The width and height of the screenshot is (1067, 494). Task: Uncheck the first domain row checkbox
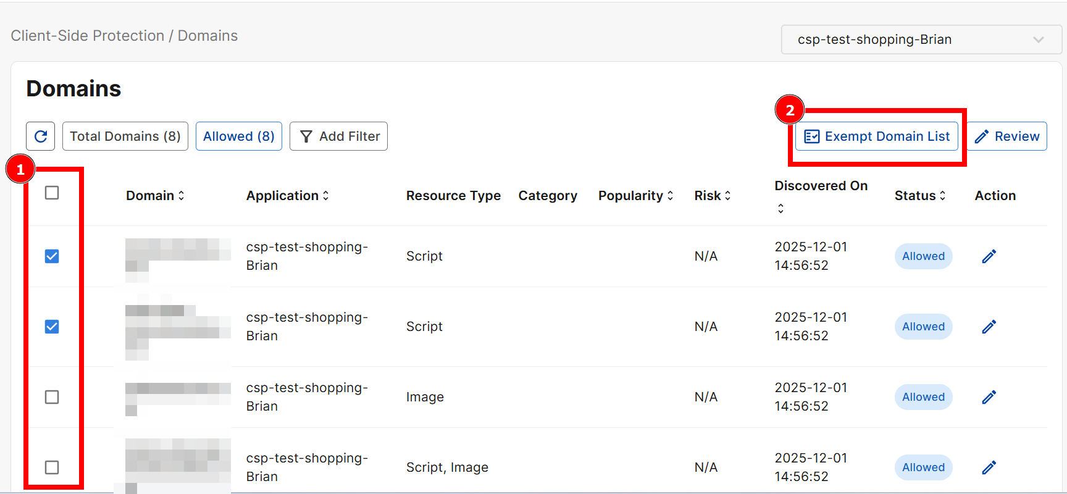coord(52,256)
